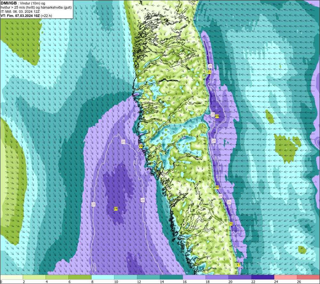Click the yellow 29 gust label
Viewport: 320px width, 284px height.
click(217, 116)
